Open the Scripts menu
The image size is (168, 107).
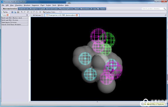coord(48,5)
